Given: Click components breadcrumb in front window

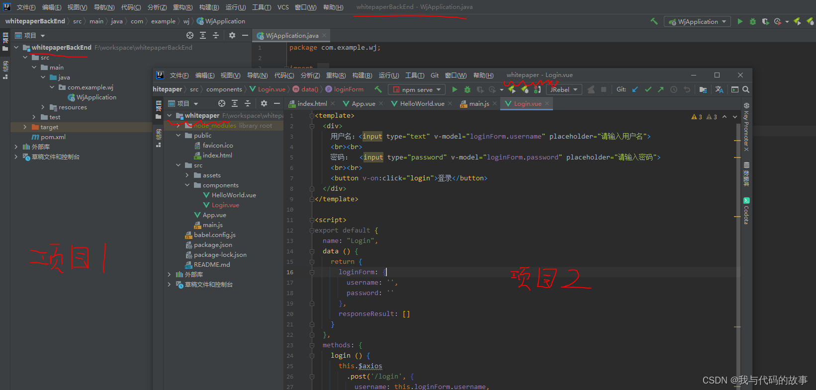Looking at the screenshot, I should (224, 89).
